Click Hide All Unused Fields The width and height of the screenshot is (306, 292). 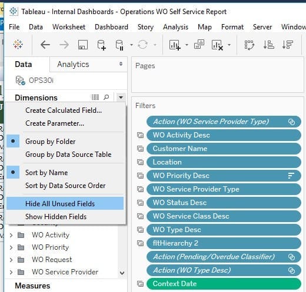tap(65, 204)
